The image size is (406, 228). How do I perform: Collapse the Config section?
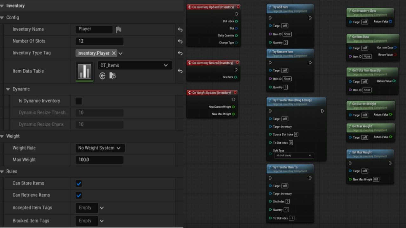click(2, 17)
